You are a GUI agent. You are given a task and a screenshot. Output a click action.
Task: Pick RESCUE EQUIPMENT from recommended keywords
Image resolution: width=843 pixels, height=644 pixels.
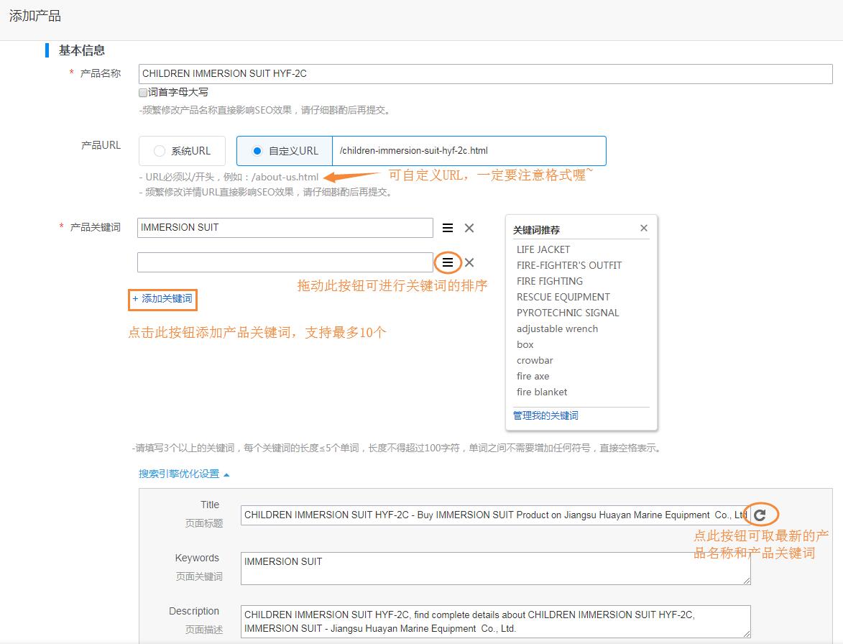(x=563, y=297)
